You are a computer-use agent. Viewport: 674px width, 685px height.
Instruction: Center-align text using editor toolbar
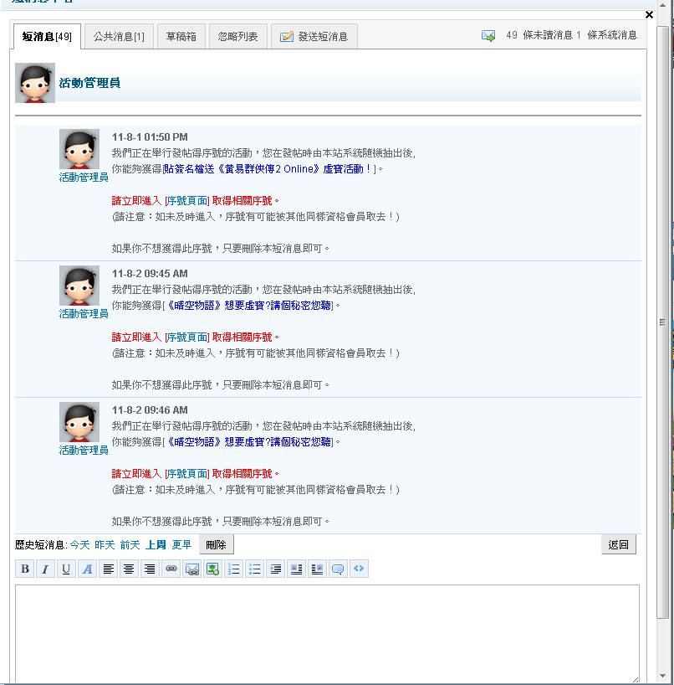coord(129,569)
